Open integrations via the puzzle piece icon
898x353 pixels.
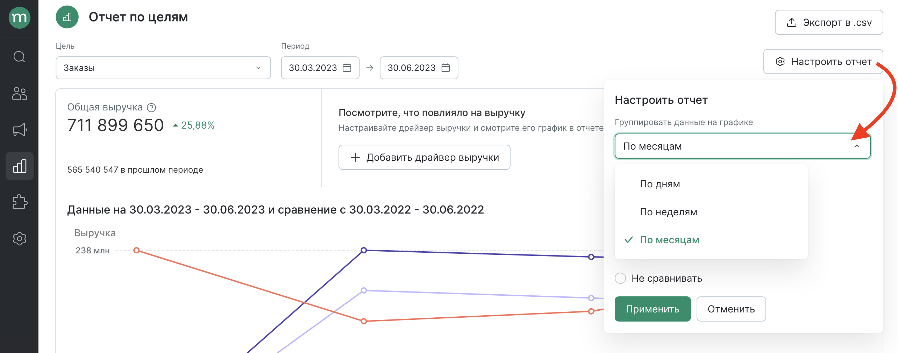pyautogui.click(x=20, y=202)
